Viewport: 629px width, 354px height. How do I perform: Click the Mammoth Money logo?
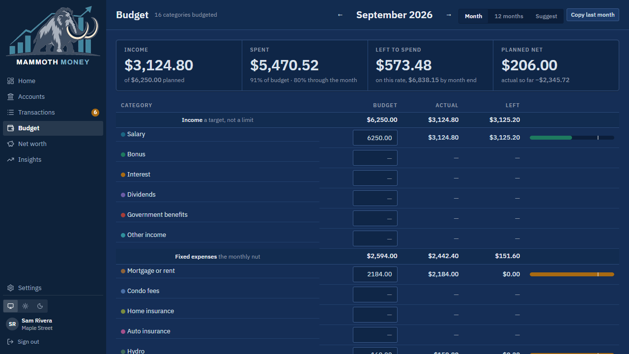click(x=53, y=35)
